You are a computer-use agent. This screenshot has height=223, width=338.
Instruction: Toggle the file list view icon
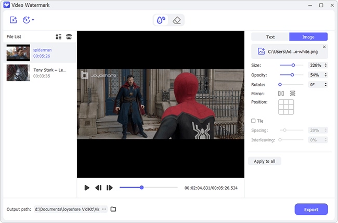click(x=58, y=37)
